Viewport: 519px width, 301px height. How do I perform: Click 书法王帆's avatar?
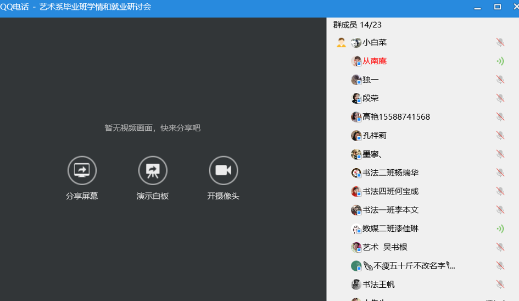pyautogui.click(x=356, y=285)
